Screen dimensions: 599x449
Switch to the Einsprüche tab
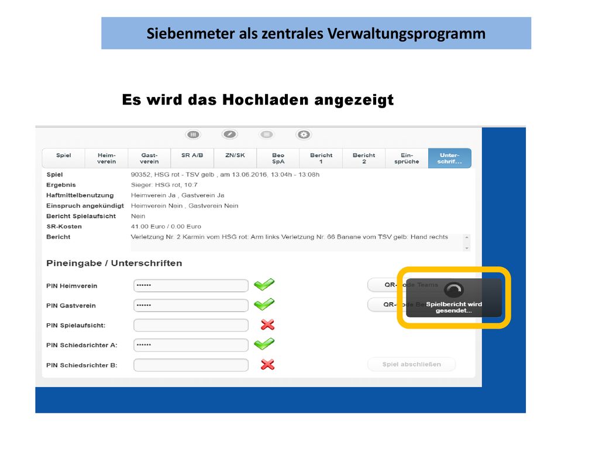(407, 158)
